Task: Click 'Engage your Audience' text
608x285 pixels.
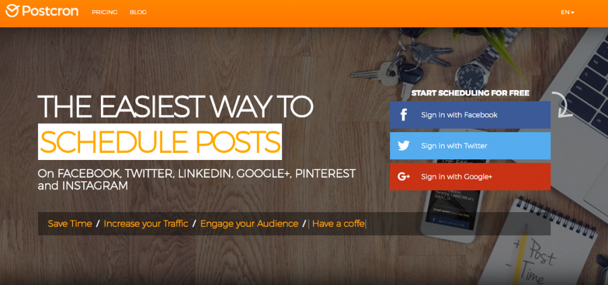Action: point(249,223)
